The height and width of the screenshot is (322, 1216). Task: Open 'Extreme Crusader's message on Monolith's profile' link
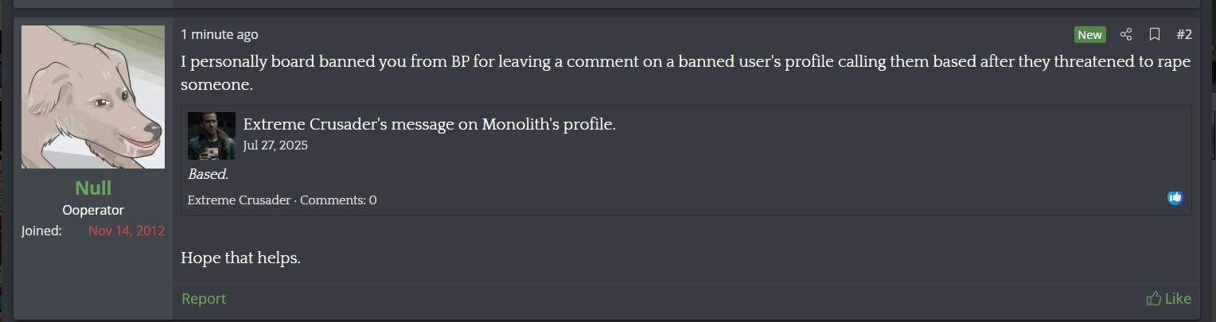tap(430, 125)
